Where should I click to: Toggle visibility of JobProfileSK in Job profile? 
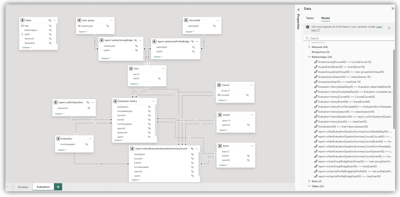click(x=214, y=26)
